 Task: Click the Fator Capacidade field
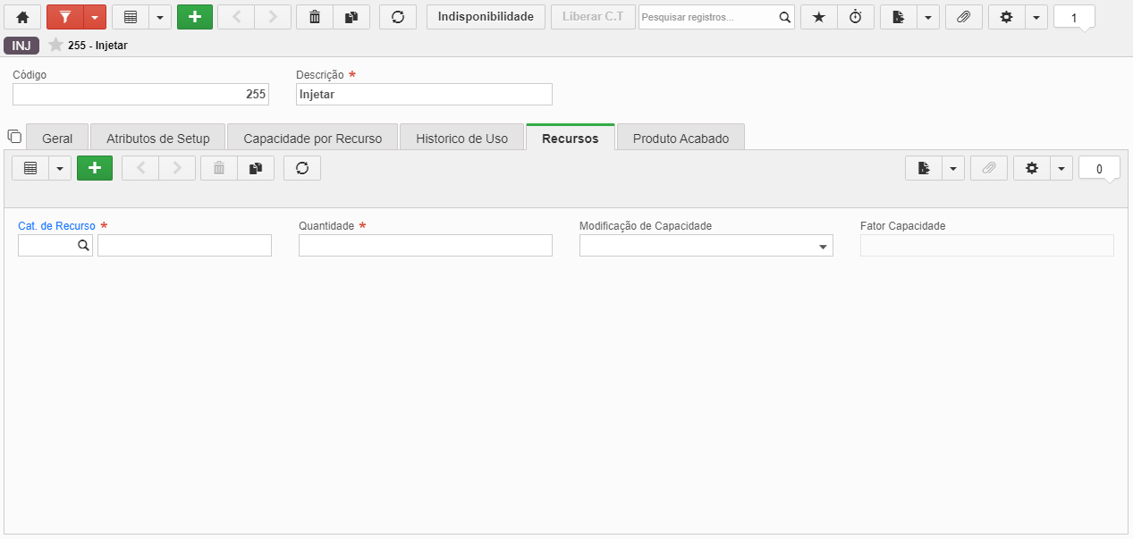coord(987,246)
